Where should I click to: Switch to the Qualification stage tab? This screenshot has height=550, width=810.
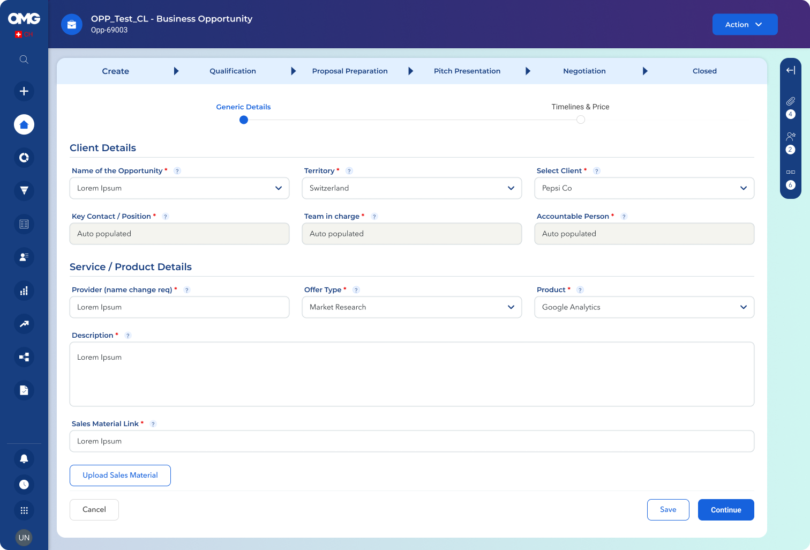(x=232, y=71)
